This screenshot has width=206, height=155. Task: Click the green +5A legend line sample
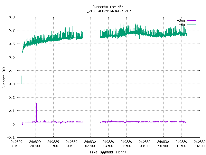tap(192, 25)
